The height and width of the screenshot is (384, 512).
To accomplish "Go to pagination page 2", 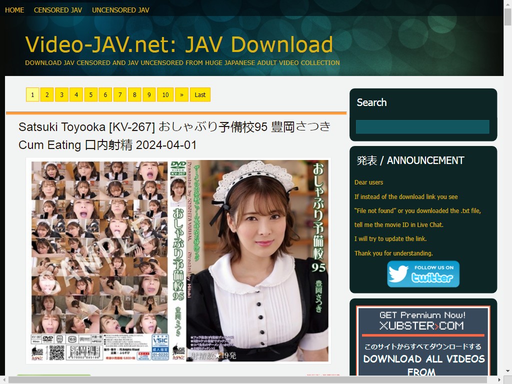I will click(x=47, y=94).
